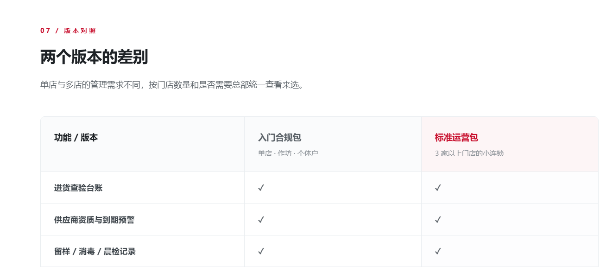Image resolution: width=606 pixels, height=267 pixels.
Task: Select the 入门合规包 column header
Action: (279, 138)
